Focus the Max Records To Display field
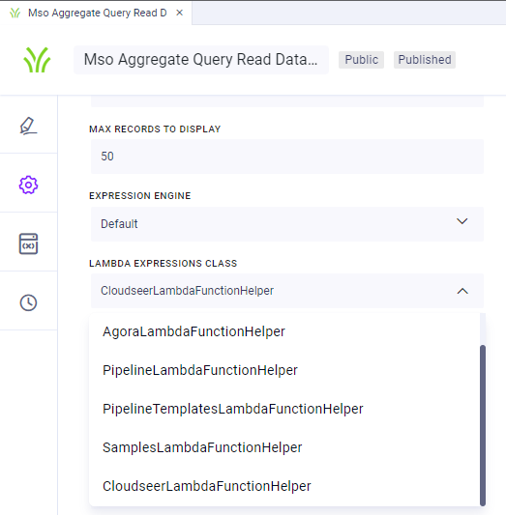Screen dimensions: 506x515 point(287,157)
